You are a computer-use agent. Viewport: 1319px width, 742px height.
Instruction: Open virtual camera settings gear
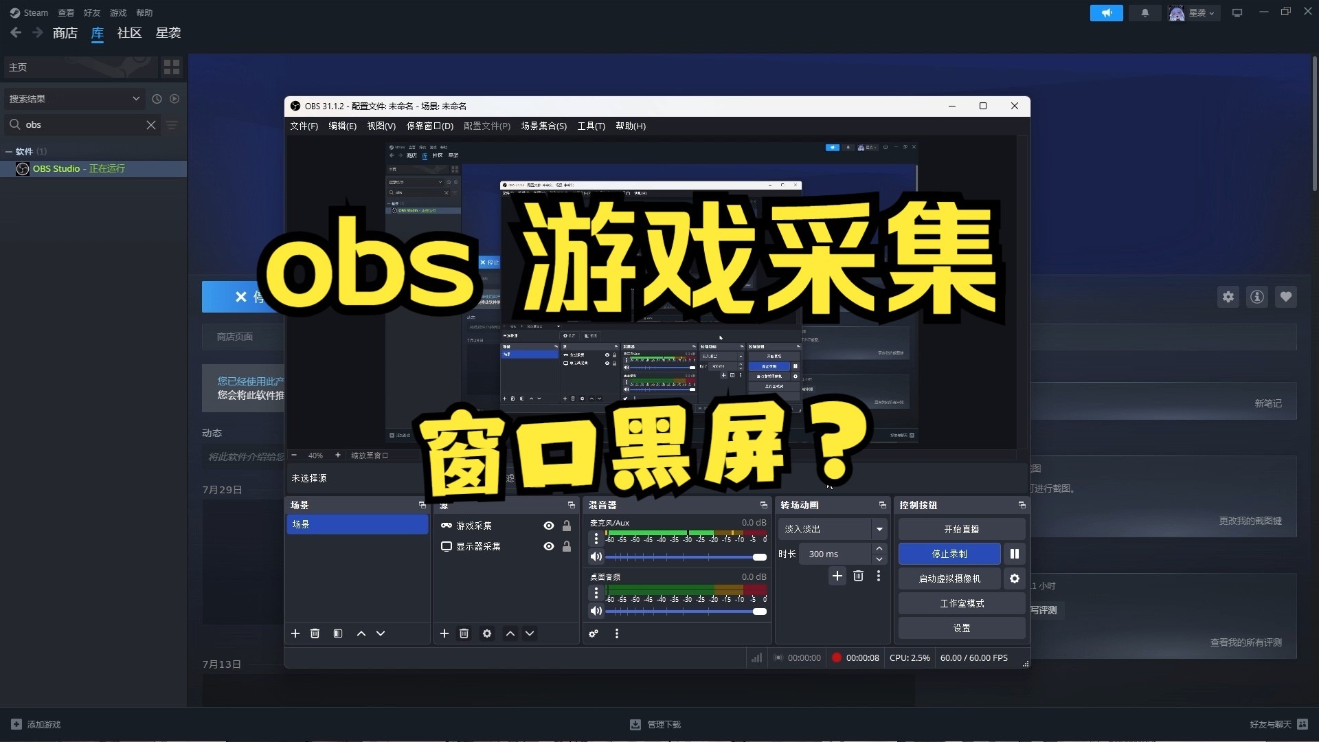pyautogui.click(x=1015, y=578)
